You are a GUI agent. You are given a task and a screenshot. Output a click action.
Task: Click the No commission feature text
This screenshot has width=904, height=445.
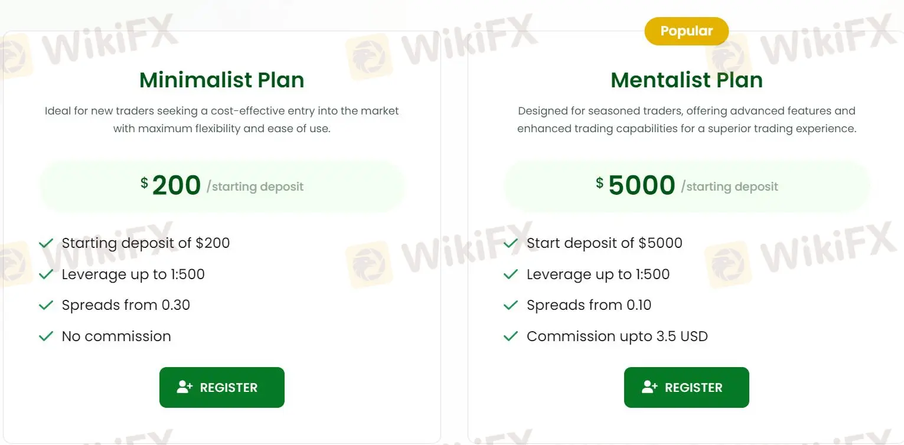tap(116, 336)
